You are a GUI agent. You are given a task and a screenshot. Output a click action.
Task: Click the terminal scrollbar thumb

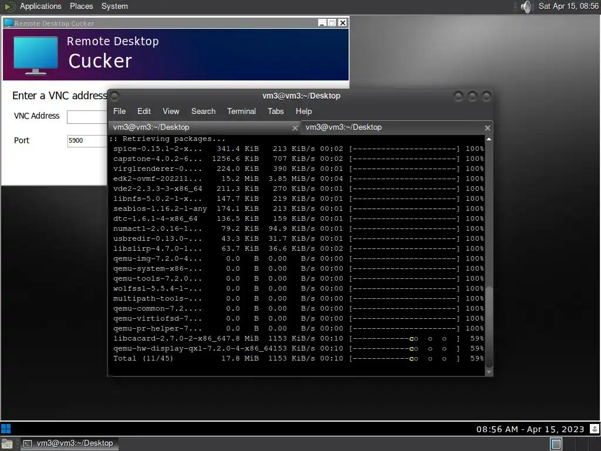tap(489, 326)
